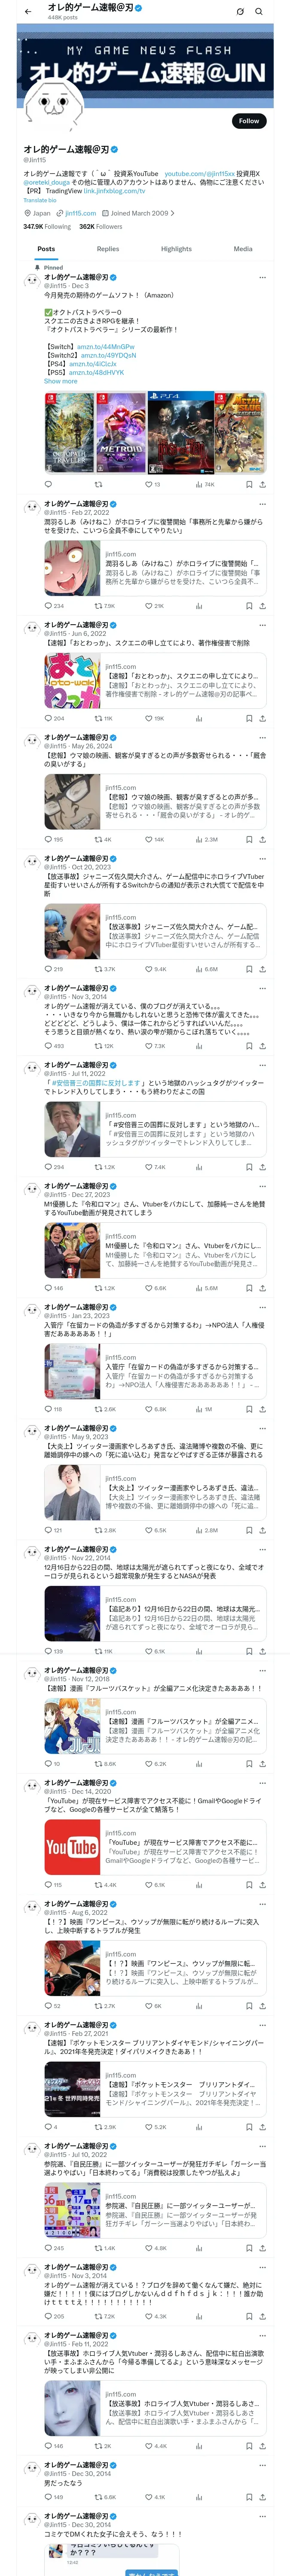Reply to the pinned Dec 3 post
Viewport: 290px width, 2576px height.
click(48, 484)
